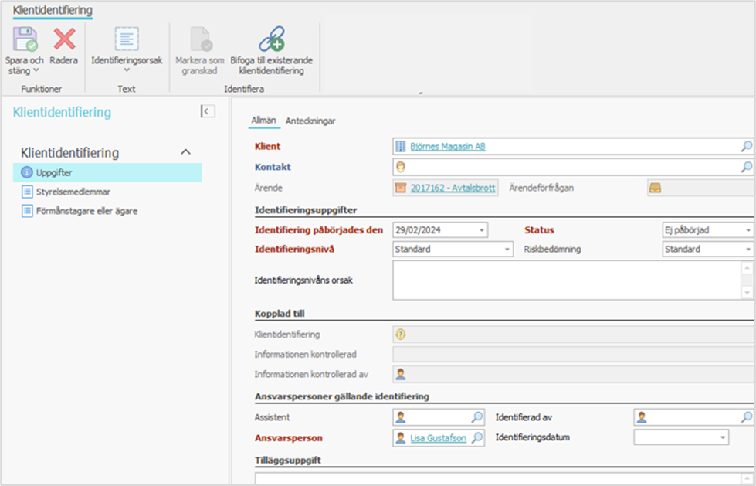Image resolution: width=756 pixels, height=486 pixels.
Task: Open the Status dropdown
Action: (748, 230)
